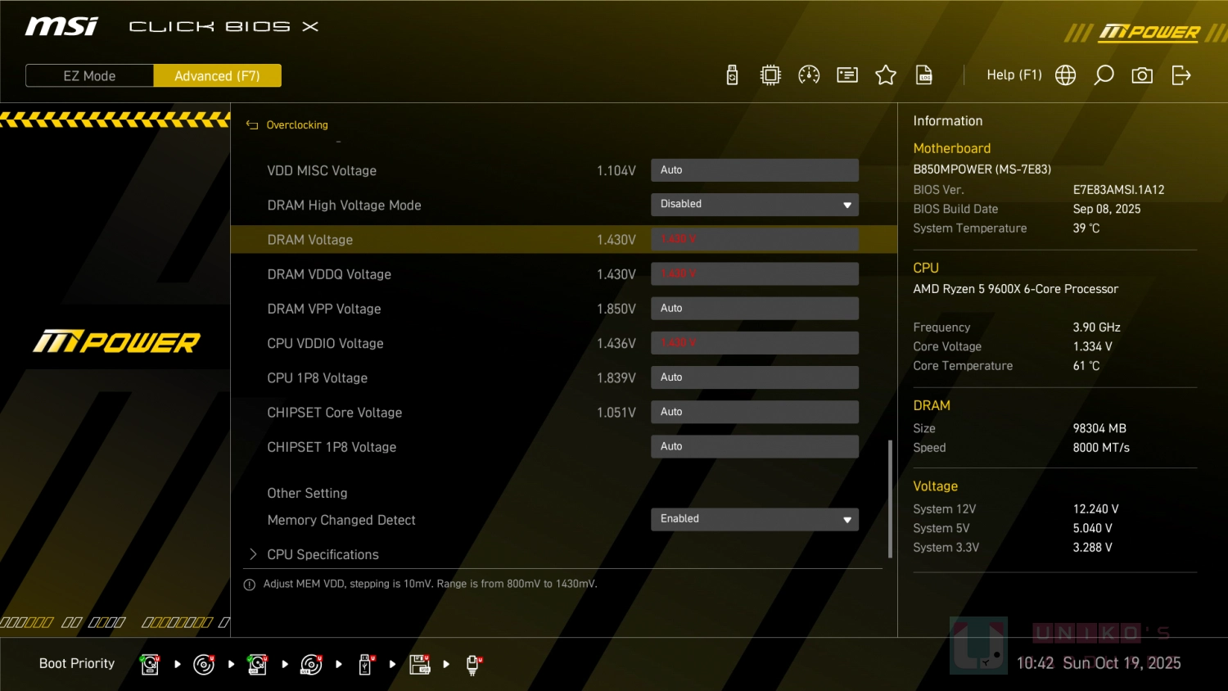Select the CPU VDDIO Voltage input field
The image size is (1228, 691).
[754, 343]
